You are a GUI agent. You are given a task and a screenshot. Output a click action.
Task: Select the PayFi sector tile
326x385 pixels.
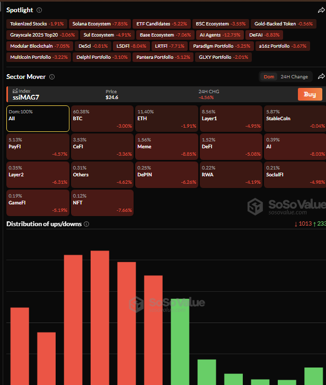pyautogui.click(x=38, y=147)
